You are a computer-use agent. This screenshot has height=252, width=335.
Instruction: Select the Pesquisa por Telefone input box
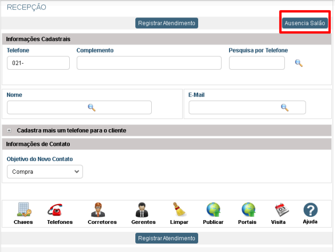tap(257, 63)
